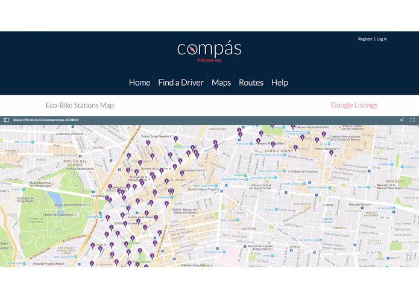Click the Eco-Bike Stations Map heading
The width and height of the screenshot is (419, 298).
coord(80,106)
